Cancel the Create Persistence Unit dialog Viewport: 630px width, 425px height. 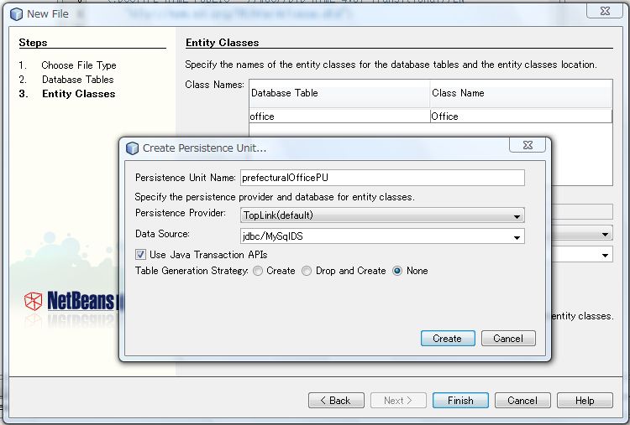(508, 339)
